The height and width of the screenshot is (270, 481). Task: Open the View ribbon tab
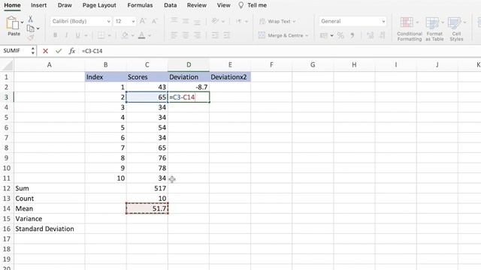224,5
